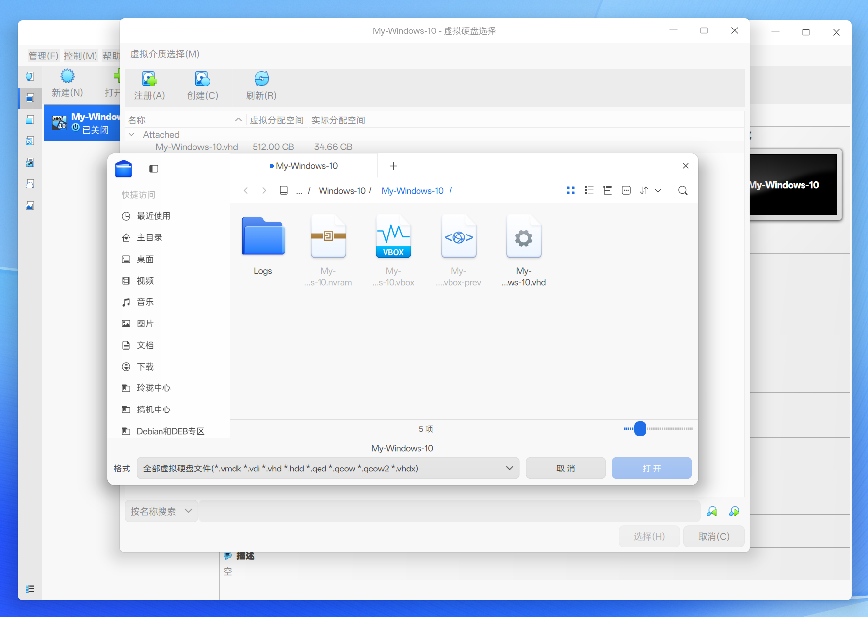Viewport: 868px width, 617px height.
Task: Click the name (名称) column sort header
Action: 185,120
